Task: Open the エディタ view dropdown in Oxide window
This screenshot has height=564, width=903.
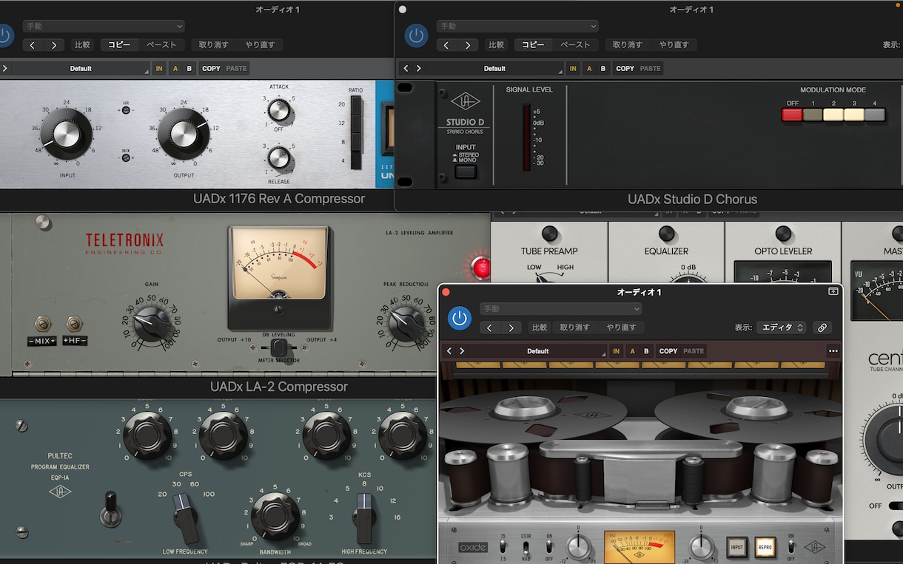Action: pyautogui.click(x=780, y=327)
